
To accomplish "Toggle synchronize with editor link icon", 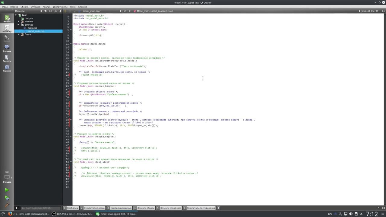I will tap(50, 11).
